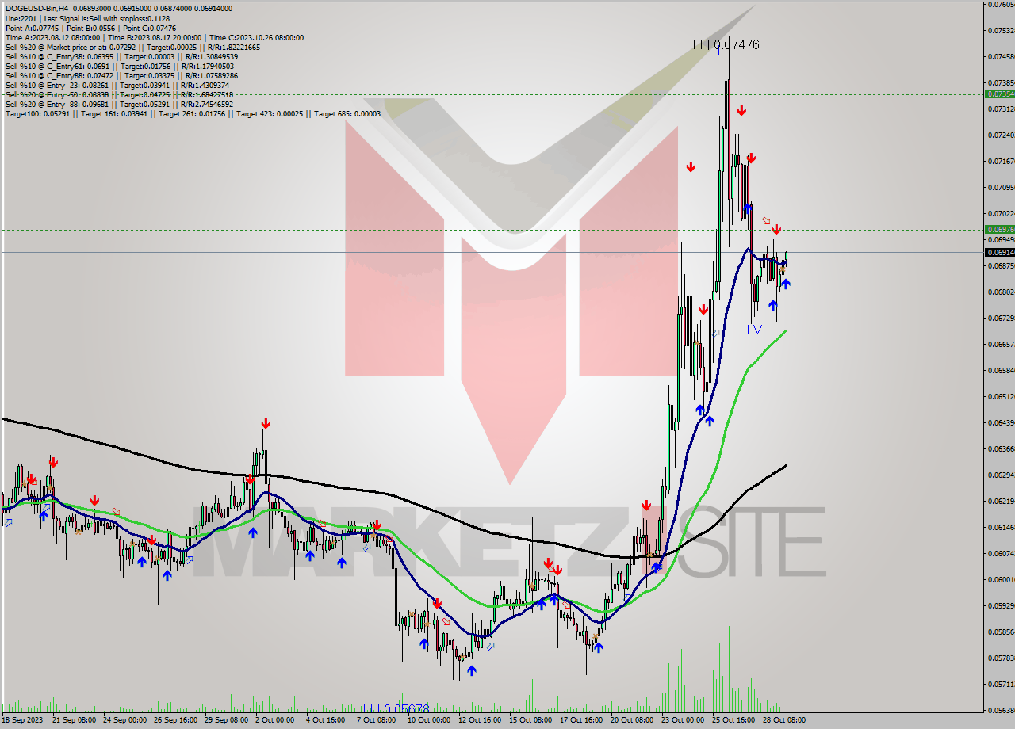Click the '7 Oct 08:00' time label
1015x729 pixels.
click(377, 720)
